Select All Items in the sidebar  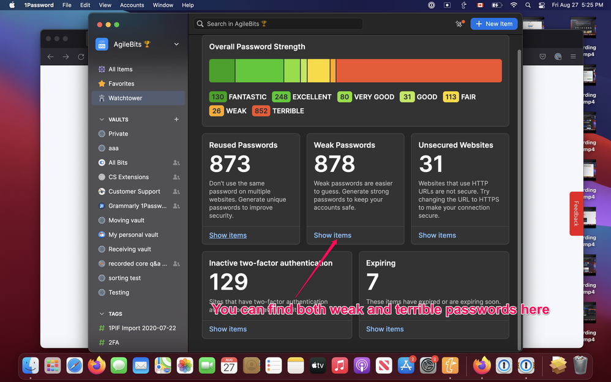click(120, 69)
